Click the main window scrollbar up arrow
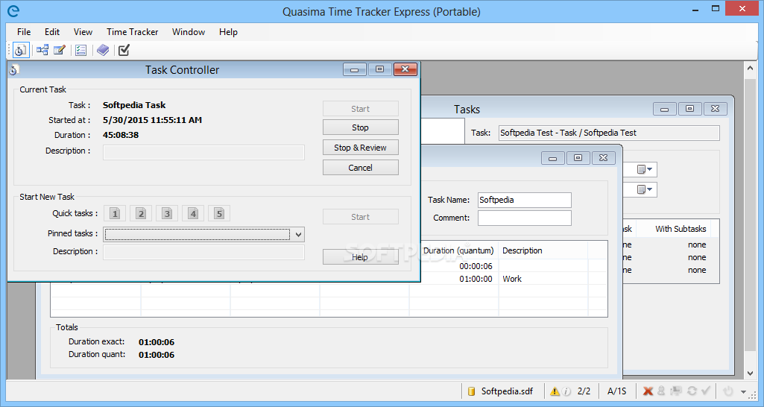Image resolution: width=764 pixels, height=407 pixels. point(751,69)
